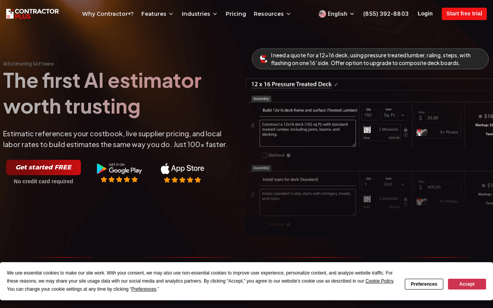Expand the Resources menu
The width and height of the screenshot is (493, 308).
[272, 14]
